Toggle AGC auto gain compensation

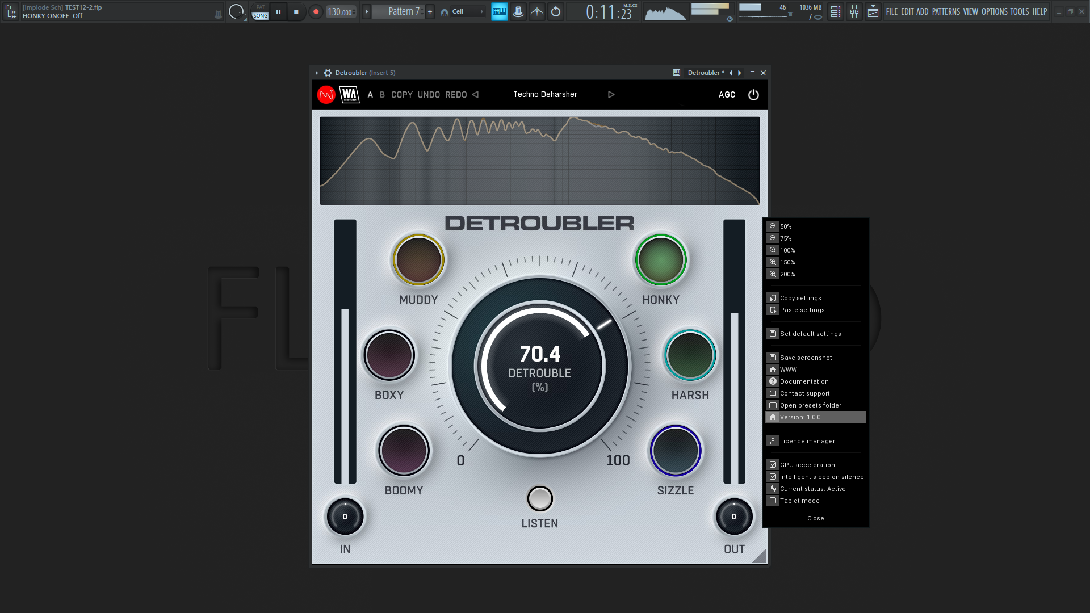(727, 95)
